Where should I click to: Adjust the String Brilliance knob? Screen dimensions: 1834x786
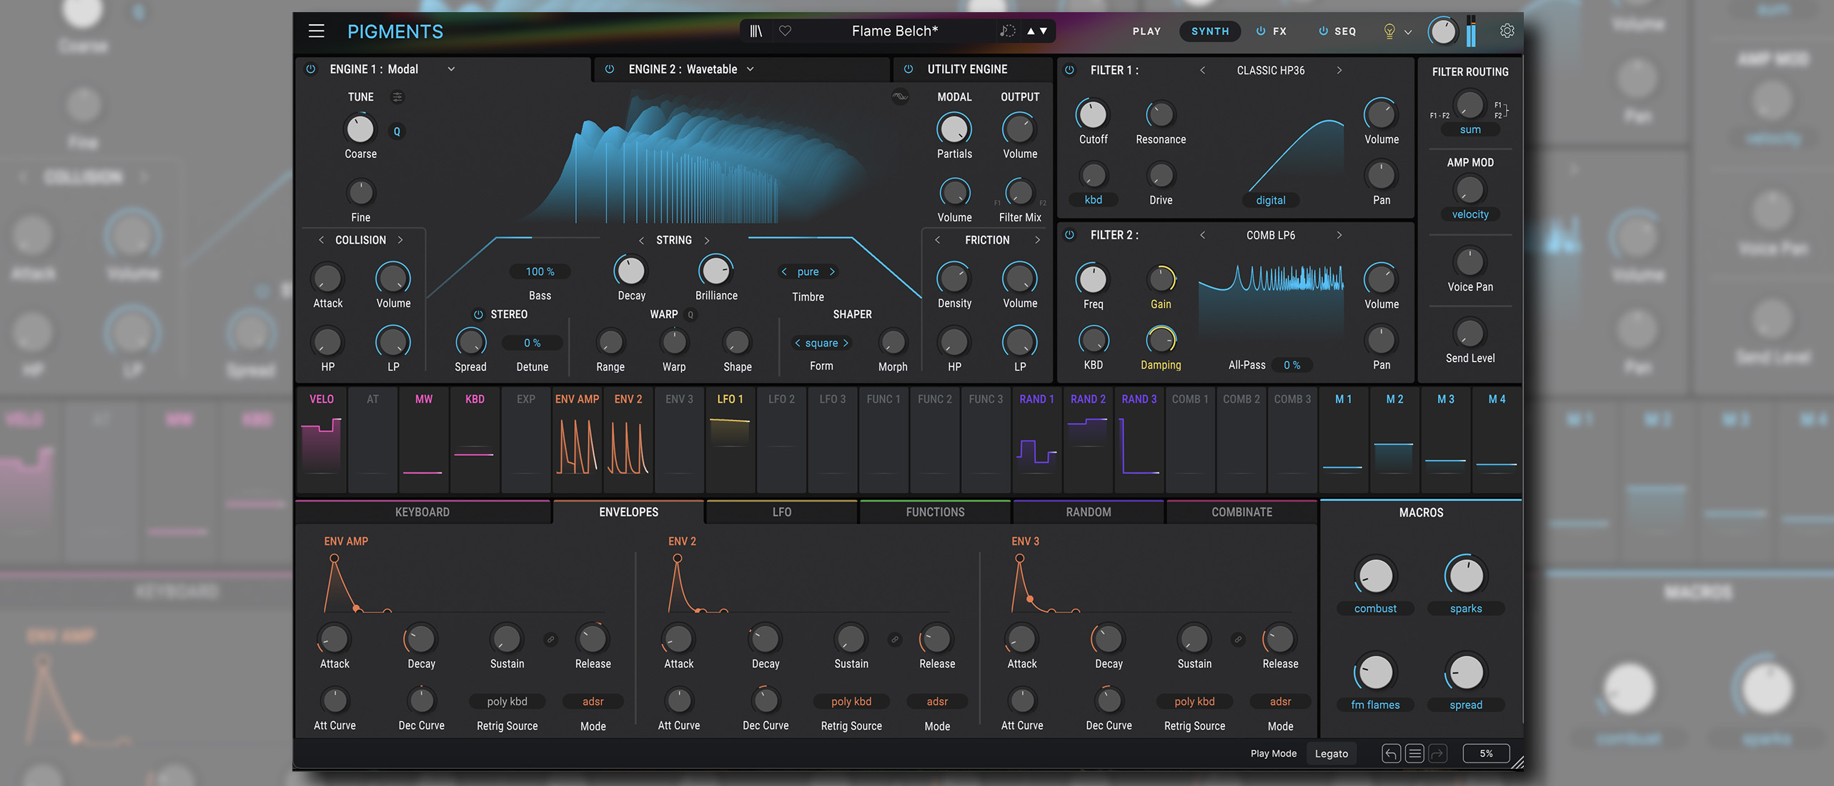pyautogui.click(x=716, y=271)
